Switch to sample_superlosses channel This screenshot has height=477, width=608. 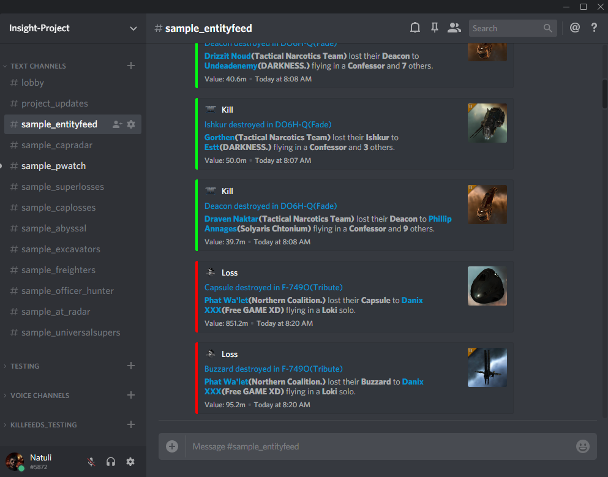(x=72, y=187)
